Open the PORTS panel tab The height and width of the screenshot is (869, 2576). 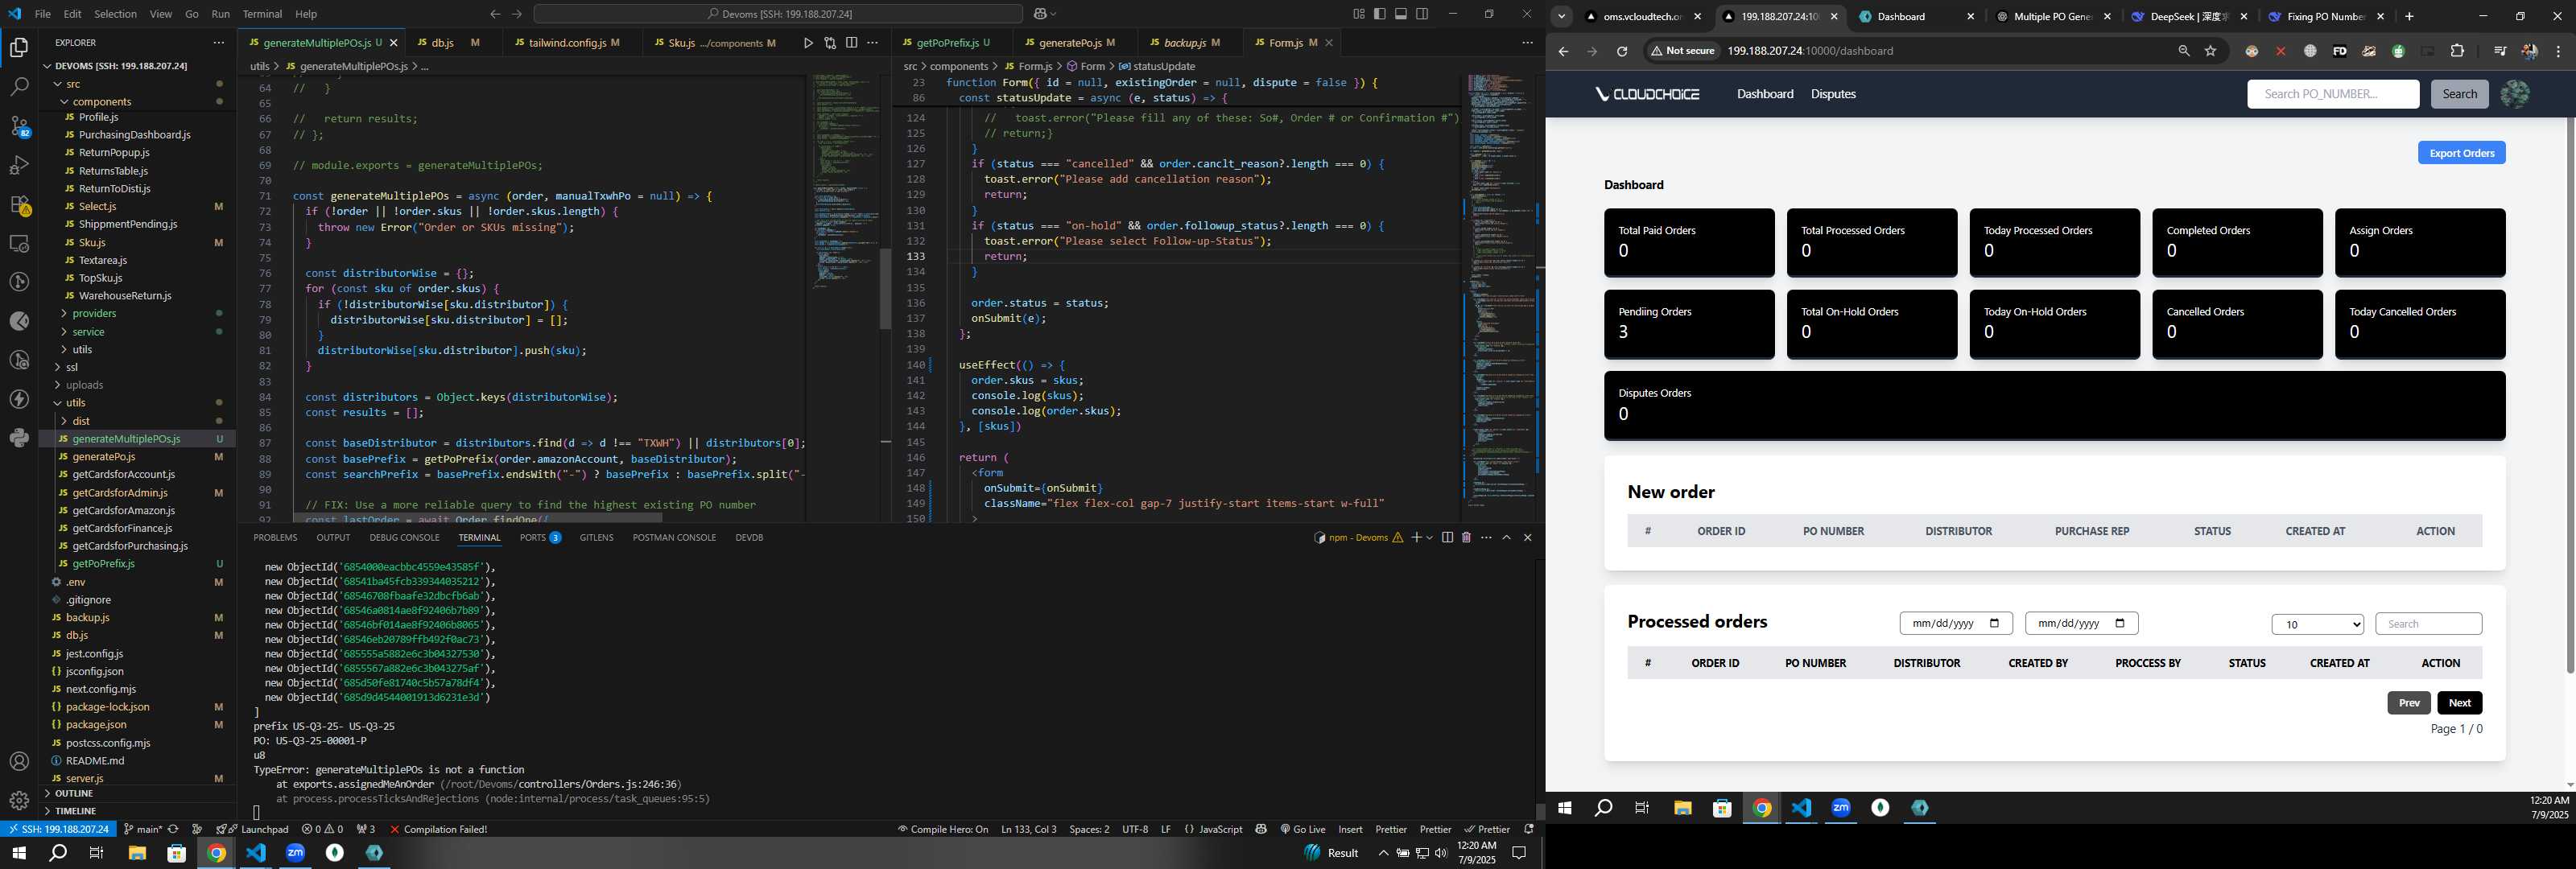click(x=540, y=538)
